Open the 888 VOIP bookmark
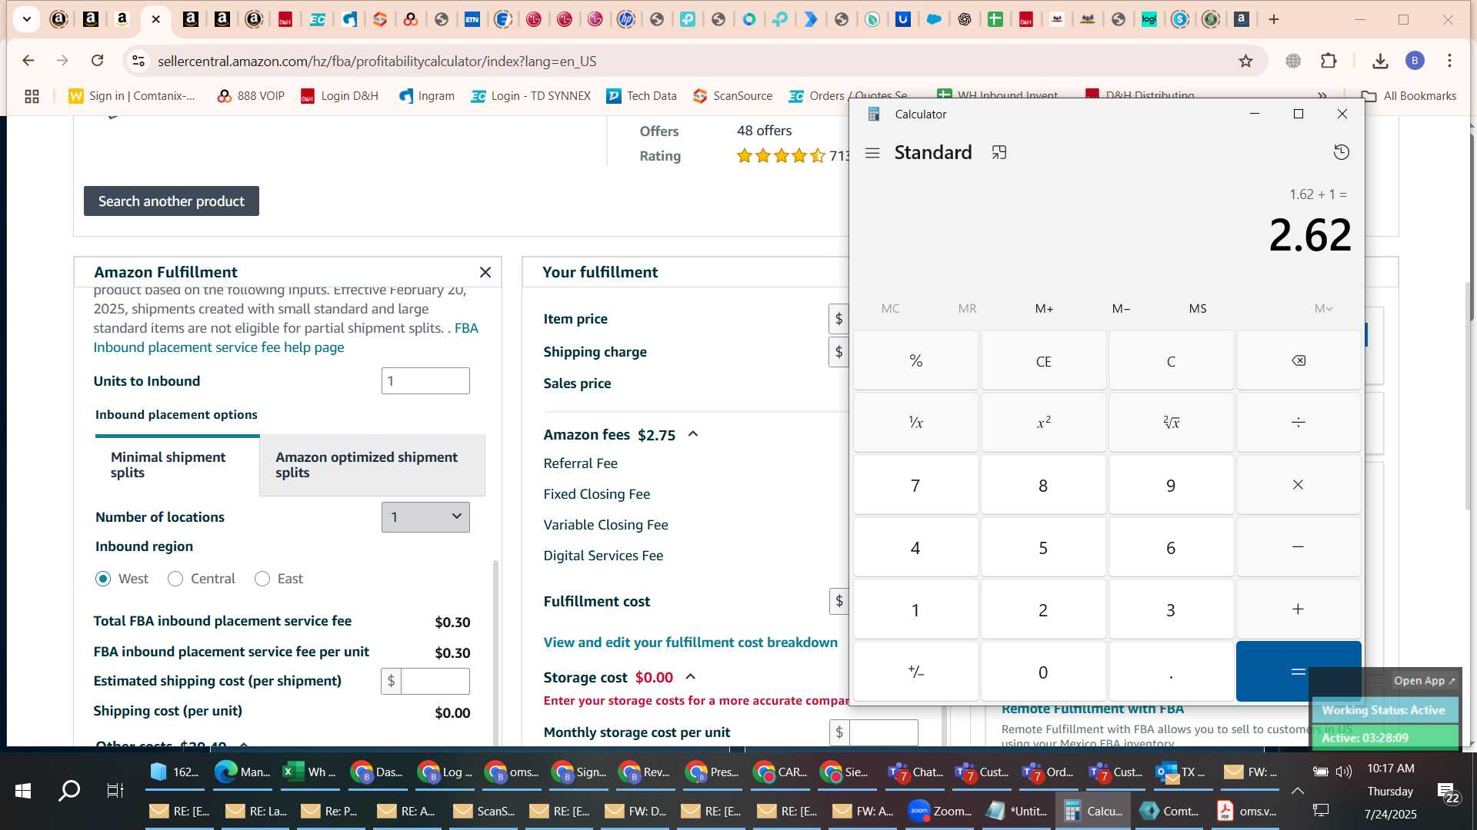 pos(251,96)
